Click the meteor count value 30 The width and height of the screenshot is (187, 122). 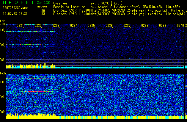click(43, 11)
